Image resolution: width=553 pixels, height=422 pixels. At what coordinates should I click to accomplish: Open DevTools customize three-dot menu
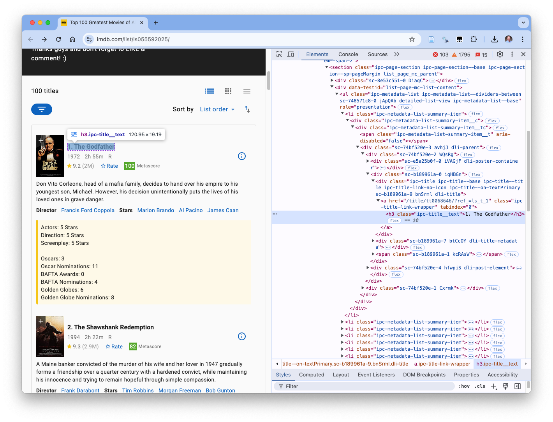(512, 54)
